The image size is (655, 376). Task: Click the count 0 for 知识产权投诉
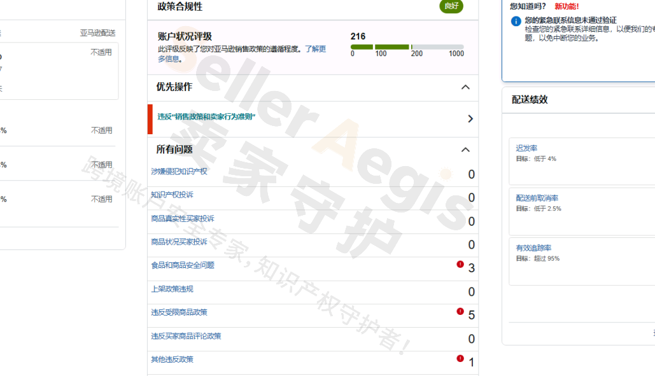(471, 198)
